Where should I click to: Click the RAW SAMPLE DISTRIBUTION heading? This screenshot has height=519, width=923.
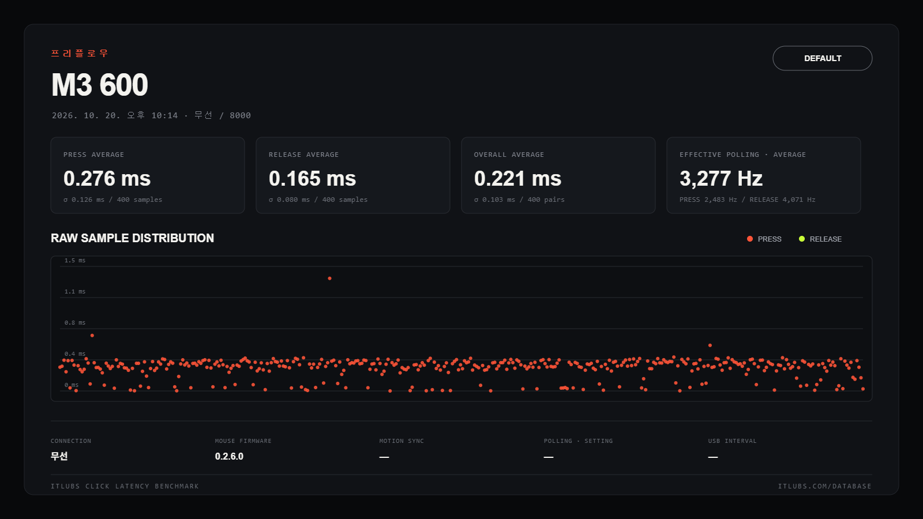(132, 238)
